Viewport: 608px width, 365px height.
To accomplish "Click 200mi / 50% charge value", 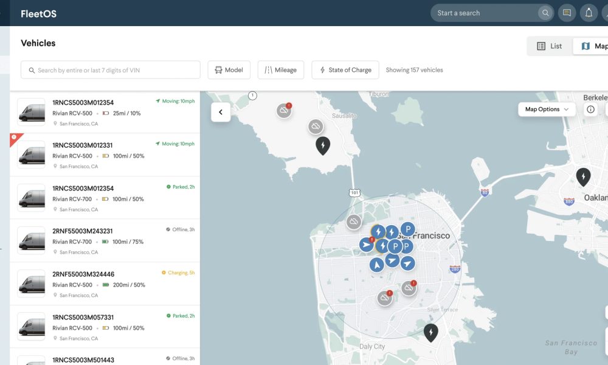I will (x=129, y=285).
